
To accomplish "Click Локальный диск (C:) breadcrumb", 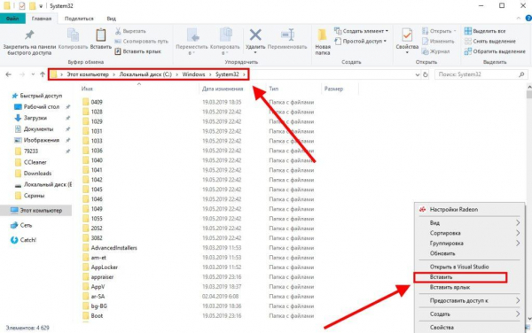I will 145,74.
